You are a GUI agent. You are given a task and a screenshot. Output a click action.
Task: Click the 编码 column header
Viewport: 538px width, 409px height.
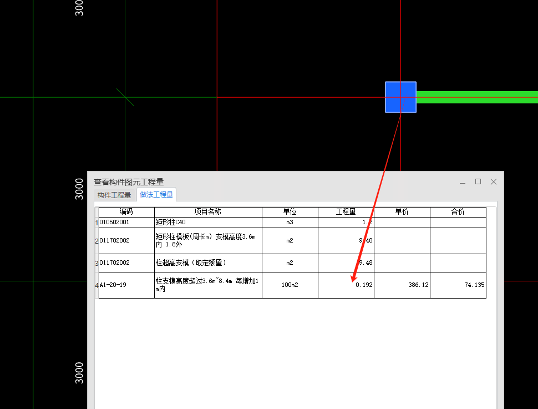pyautogui.click(x=126, y=212)
